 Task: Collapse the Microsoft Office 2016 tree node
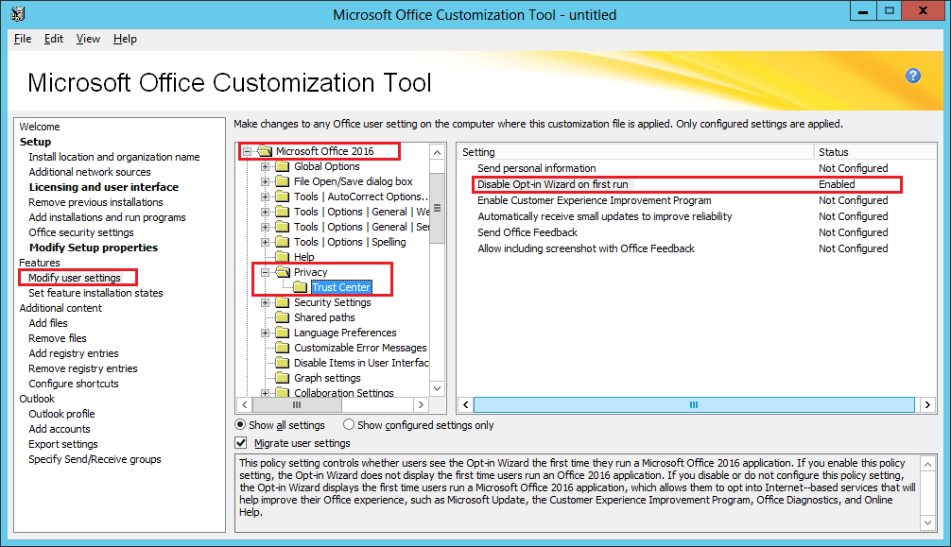(x=248, y=151)
